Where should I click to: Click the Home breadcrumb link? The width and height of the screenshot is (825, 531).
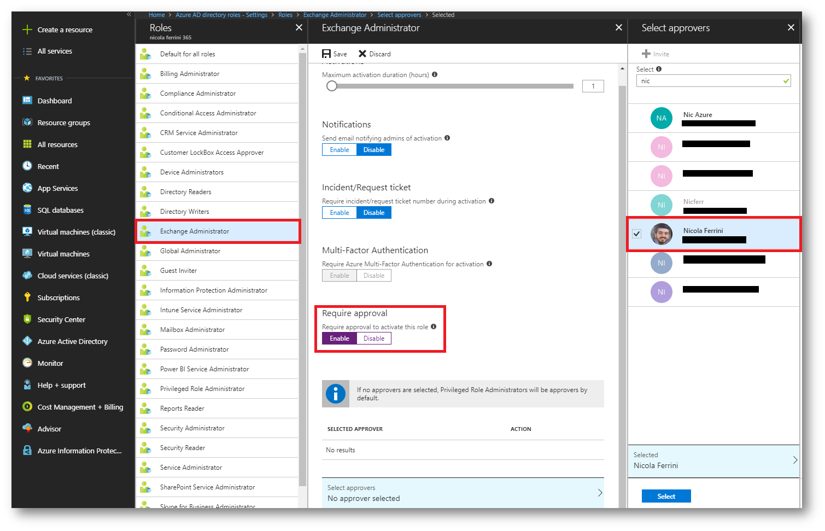[156, 15]
